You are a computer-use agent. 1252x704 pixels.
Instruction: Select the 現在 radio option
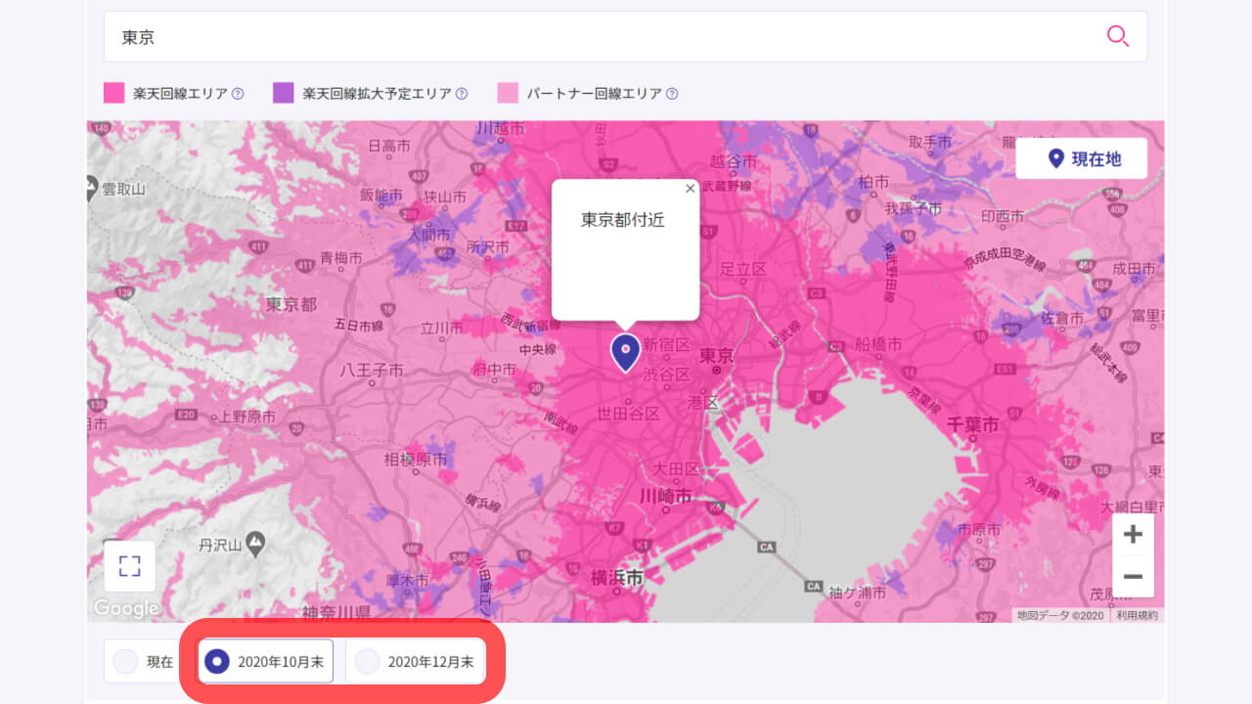point(126,662)
